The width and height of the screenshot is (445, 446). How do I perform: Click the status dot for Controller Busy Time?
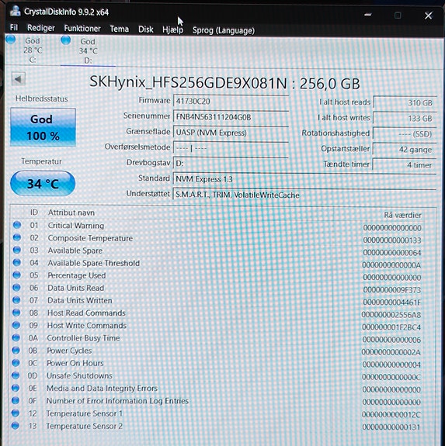(x=16, y=337)
